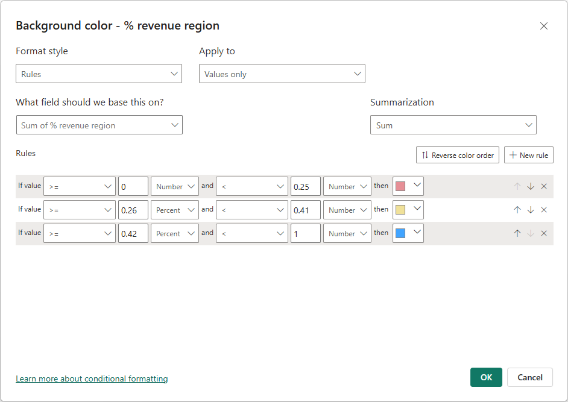Viewport: 568px width, 402px height.
Task: Select the 0.26 value input field
Action: coord(133,209)
